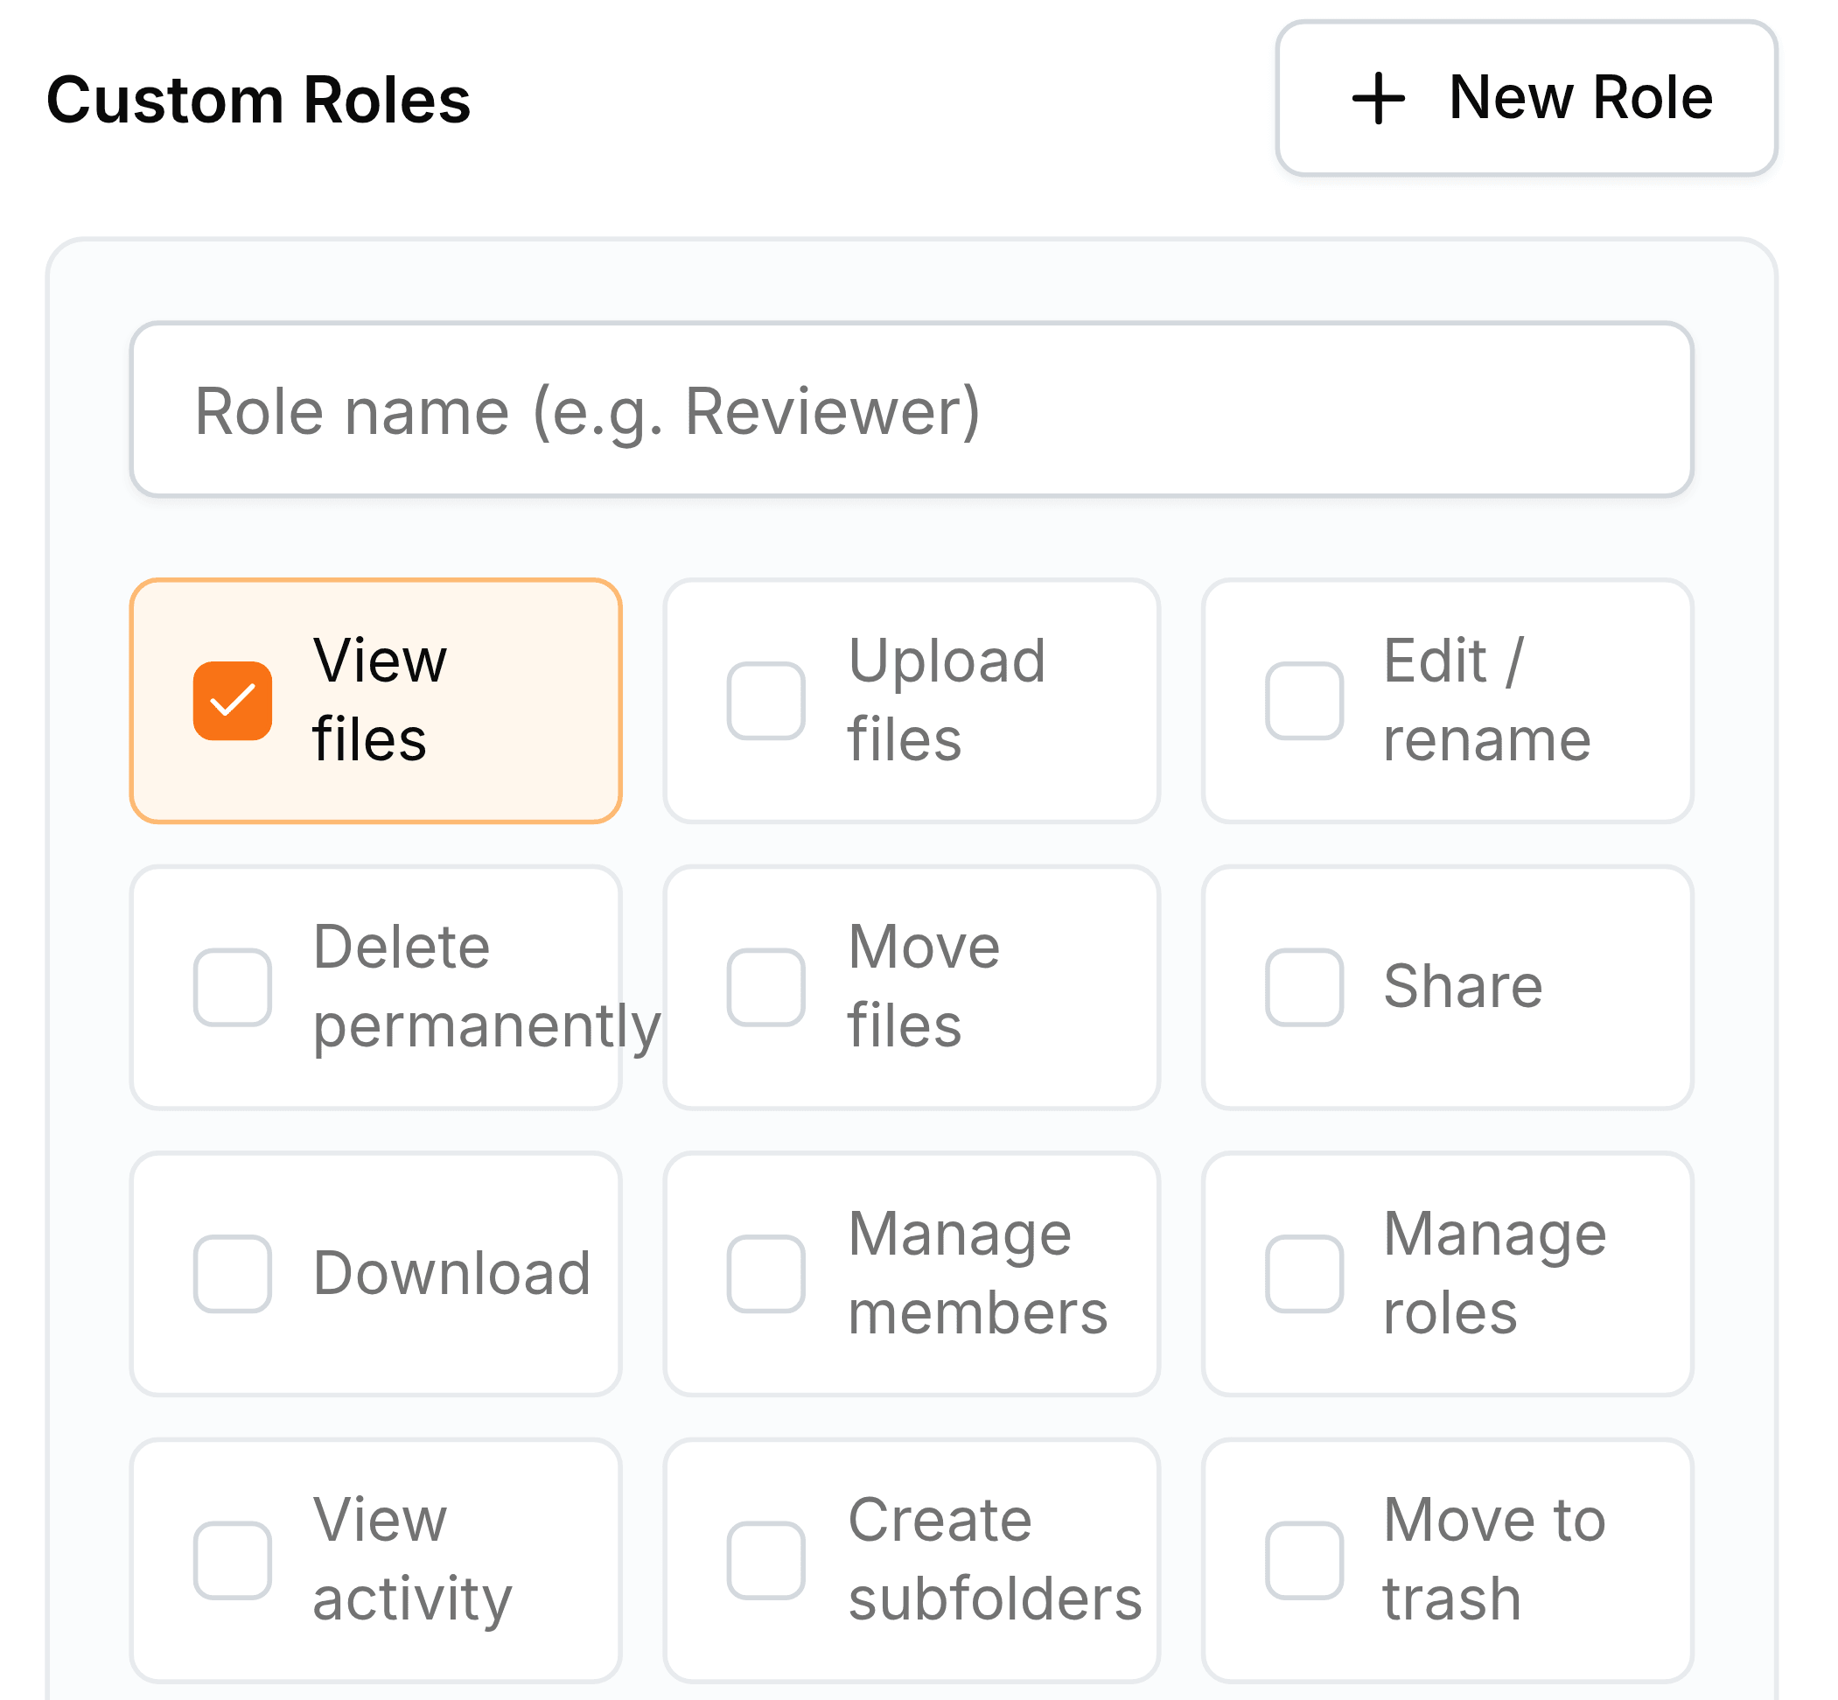Uncheck the View files checkbox

click(232, 700)
